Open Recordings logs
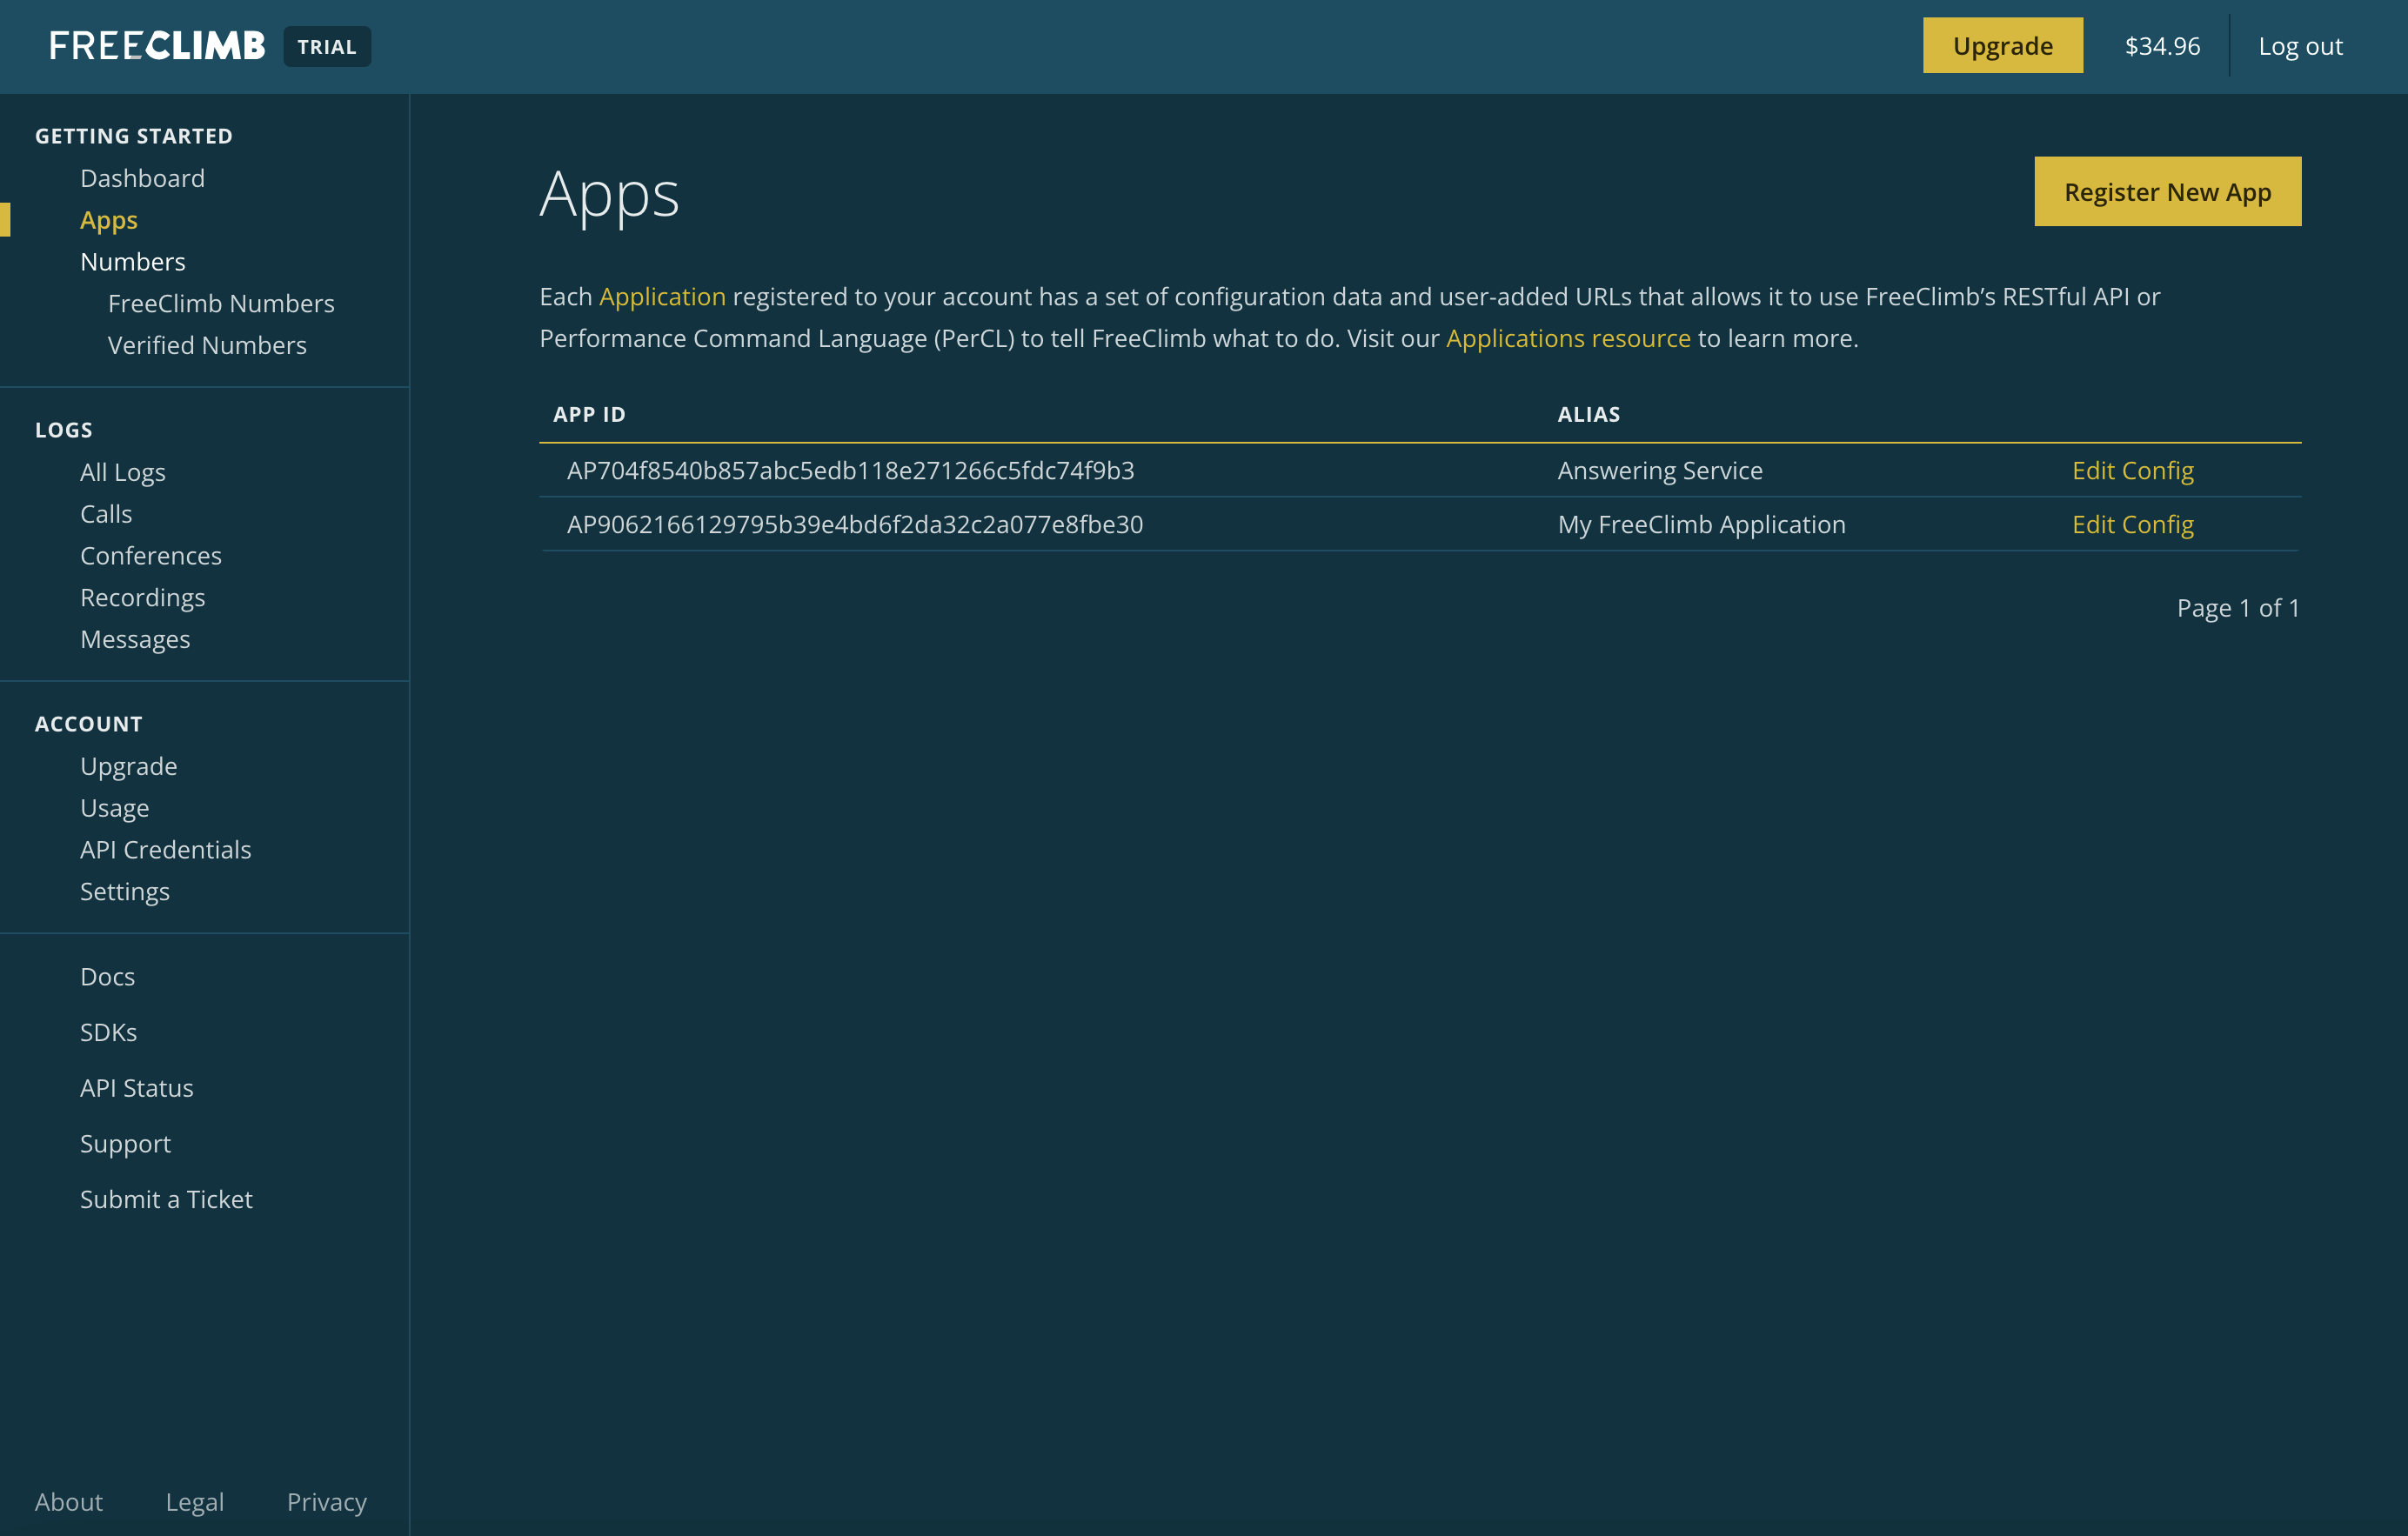Screen dimensions: 2408x1536 pos(143,598)
